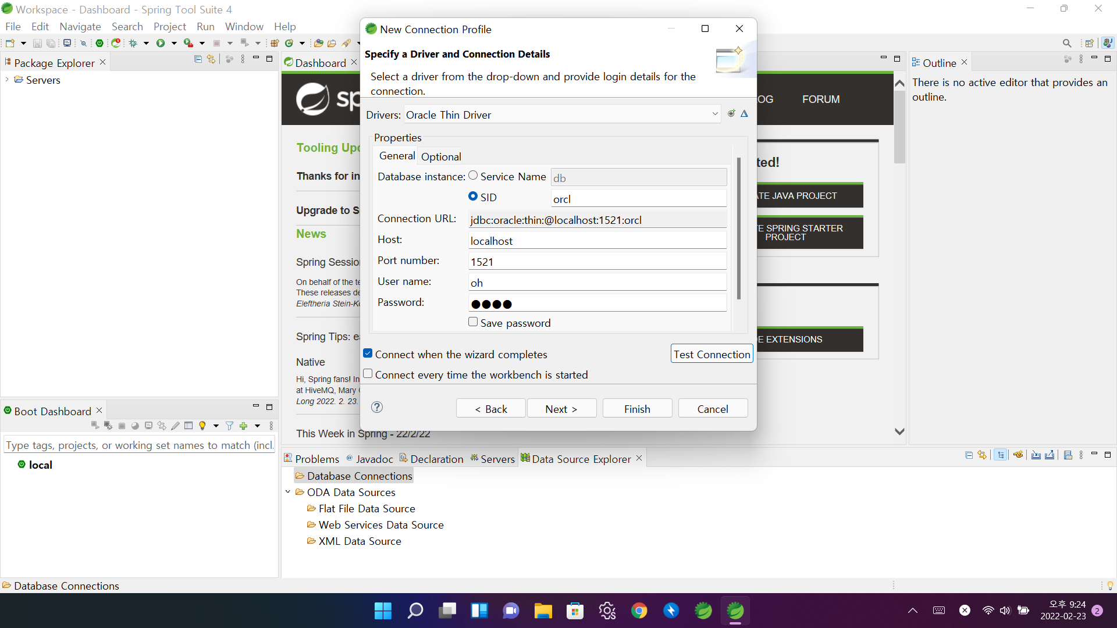This screenshot has width=1117, height=628.
Task: Open Spring Tool Suite from the Windows taskbar
Action: (735, 611)
